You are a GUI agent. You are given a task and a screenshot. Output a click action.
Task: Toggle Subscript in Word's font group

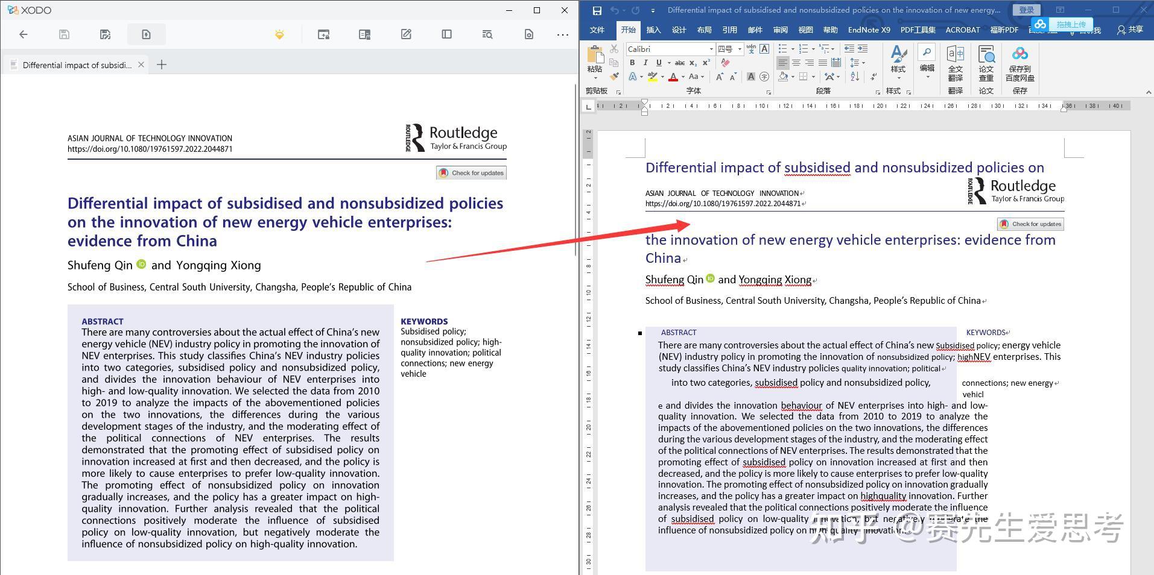(x=693, y=63)
